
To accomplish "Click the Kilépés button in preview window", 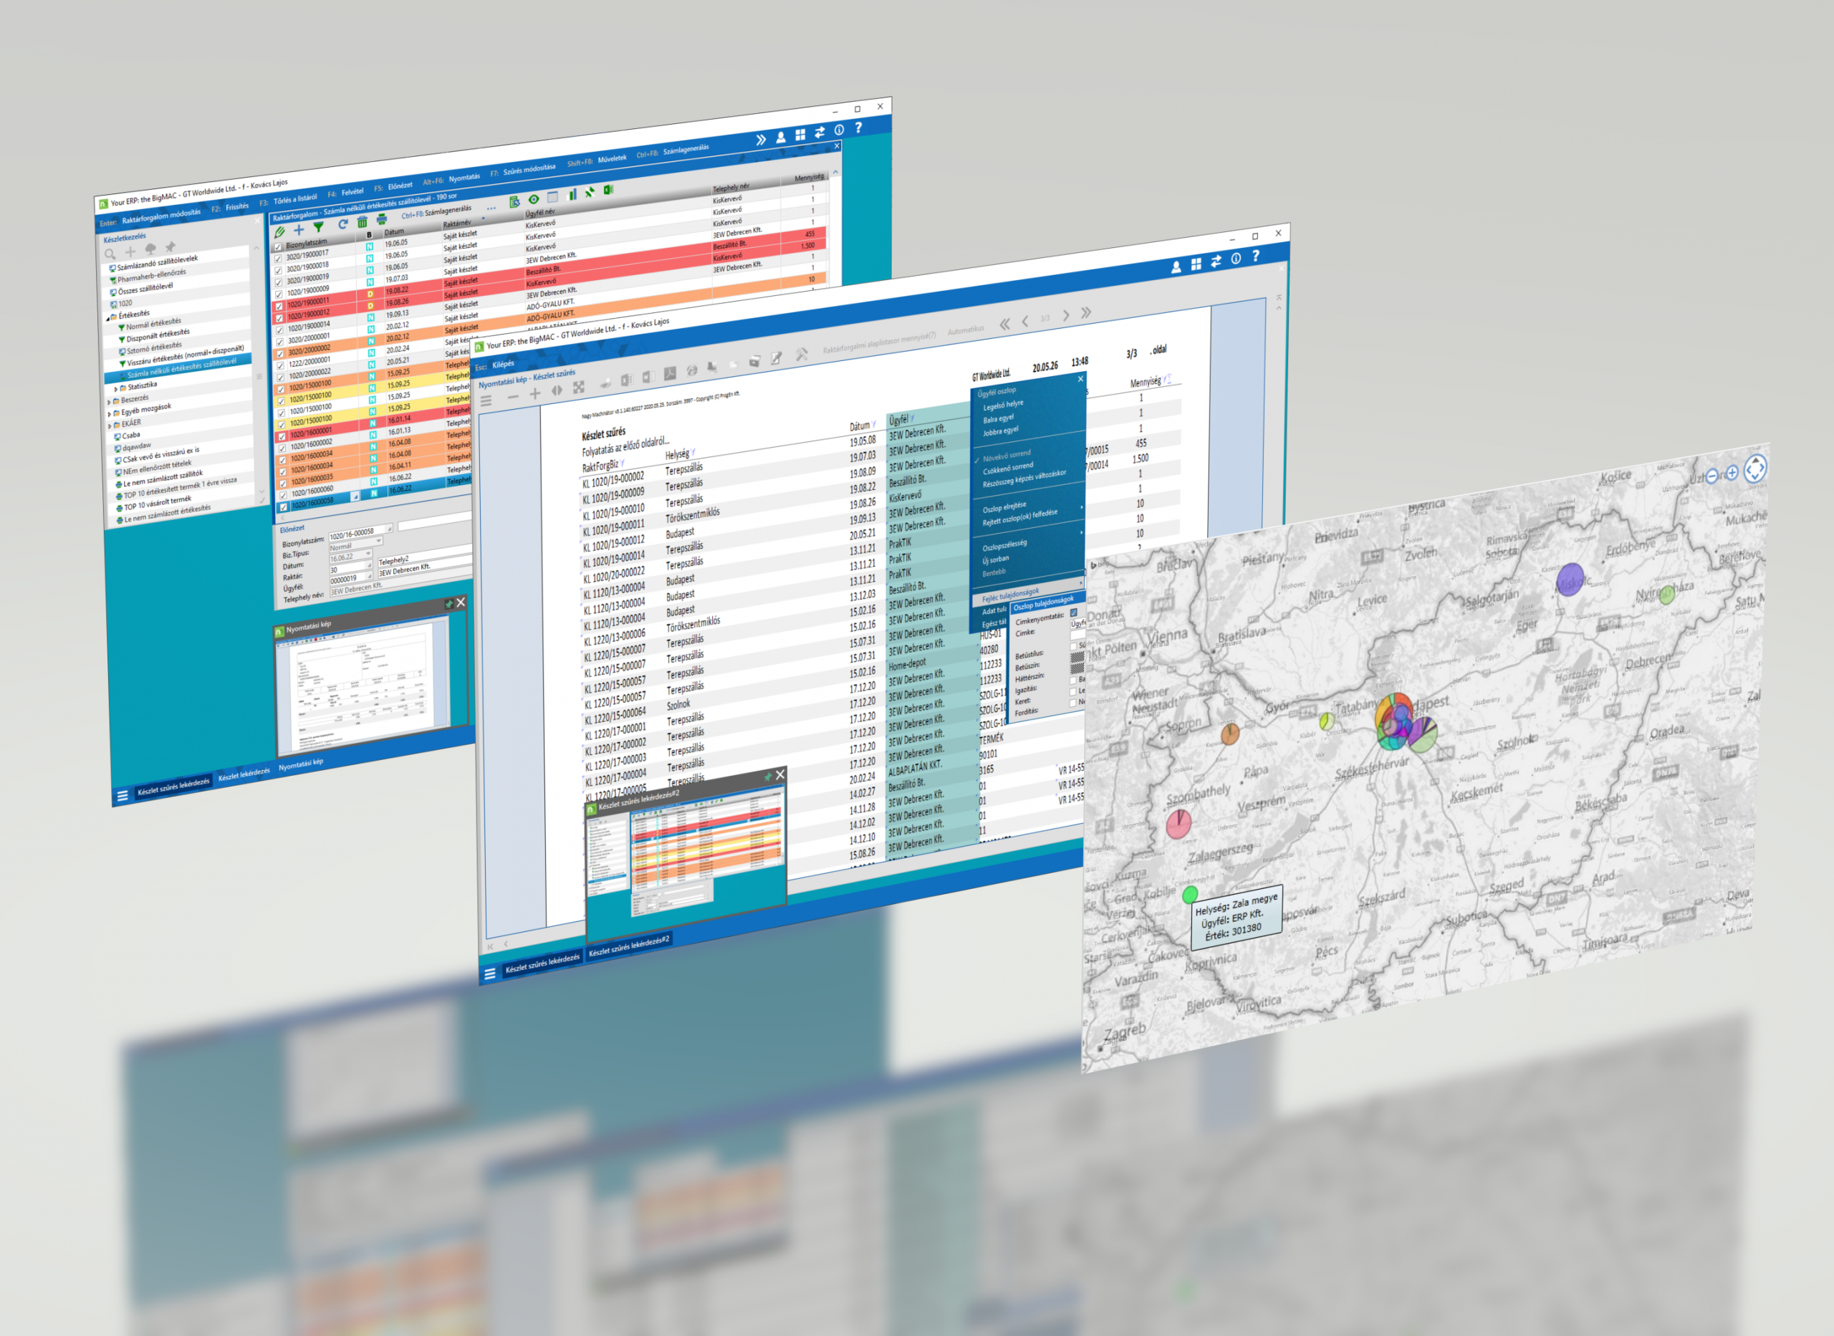I will 502,364.
